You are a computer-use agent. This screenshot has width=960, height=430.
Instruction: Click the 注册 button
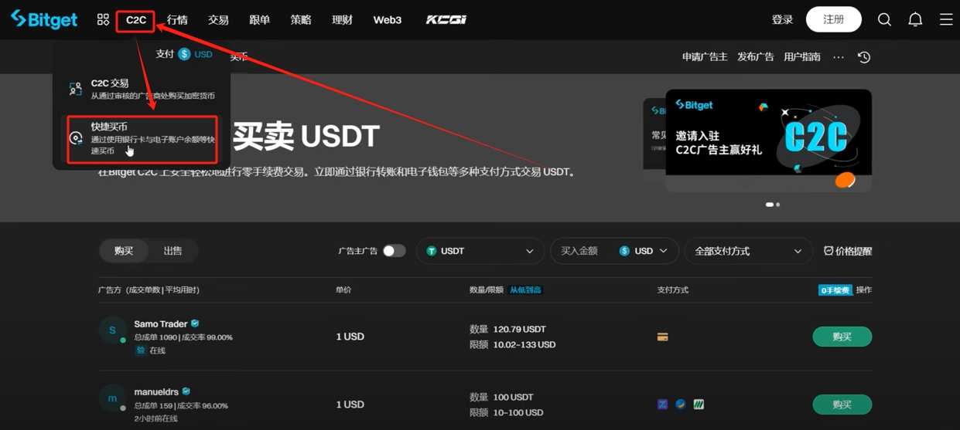(834, 19)
